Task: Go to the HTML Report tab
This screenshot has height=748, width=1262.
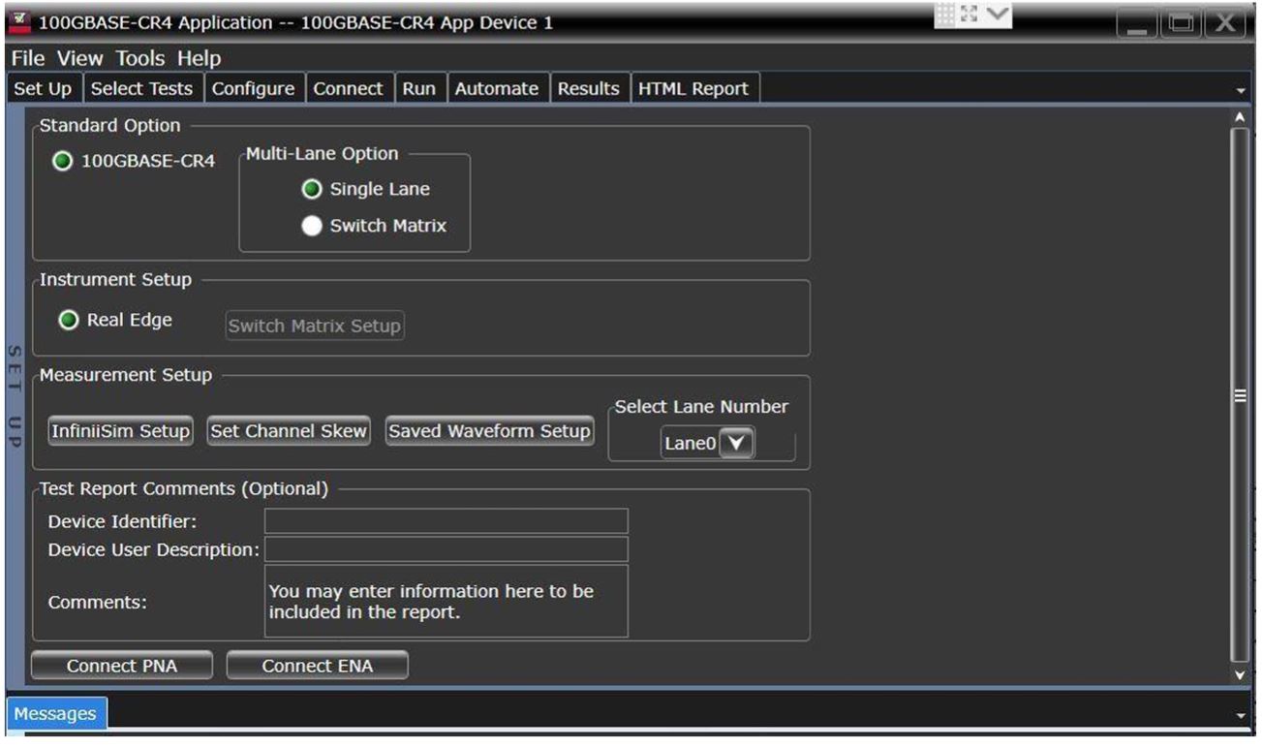Action: click(693, 88)
